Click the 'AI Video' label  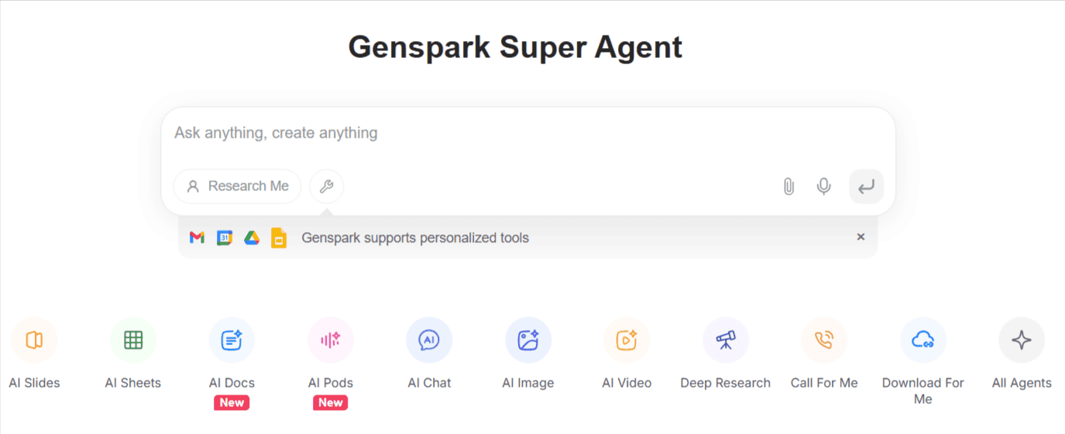pyautogui.click(x=627, y=383)
